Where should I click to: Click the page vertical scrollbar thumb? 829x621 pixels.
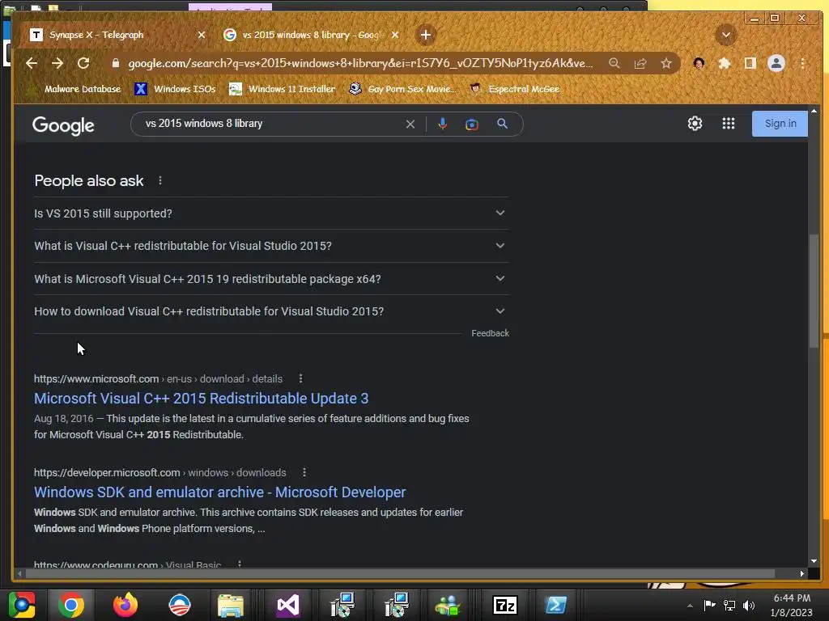(x=814, y=290)
